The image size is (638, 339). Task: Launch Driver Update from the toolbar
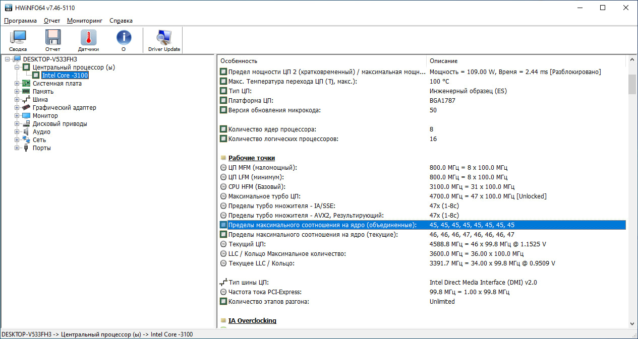[164, 40]
